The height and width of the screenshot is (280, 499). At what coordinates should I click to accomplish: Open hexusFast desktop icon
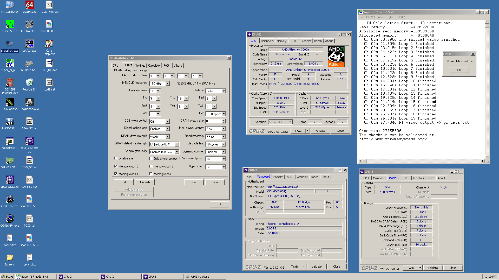coord(10,143)
